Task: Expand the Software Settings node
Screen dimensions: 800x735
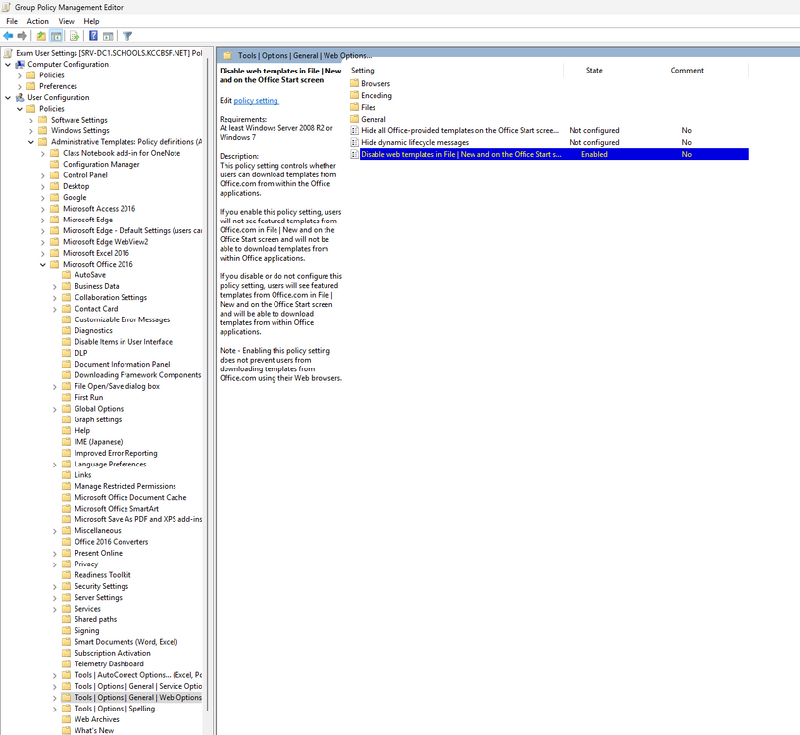Action: [x=31, y=120]
